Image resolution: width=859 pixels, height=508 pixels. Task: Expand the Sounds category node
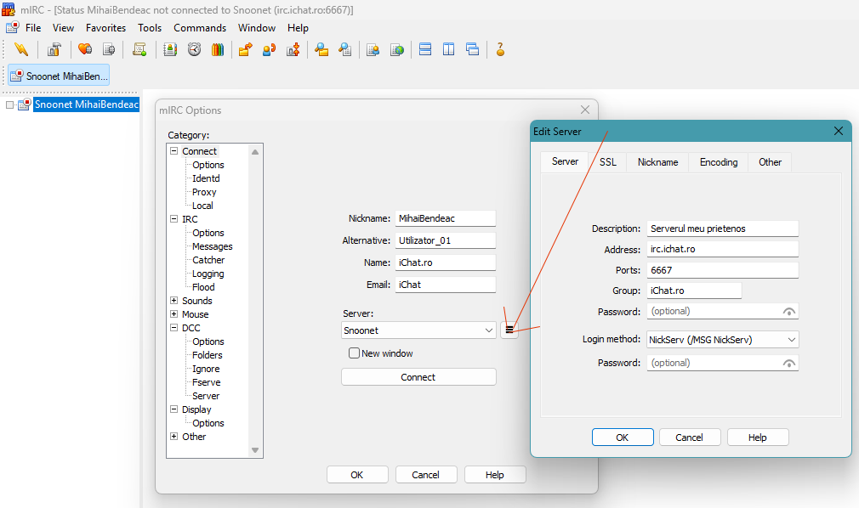[x=174, y=300]
